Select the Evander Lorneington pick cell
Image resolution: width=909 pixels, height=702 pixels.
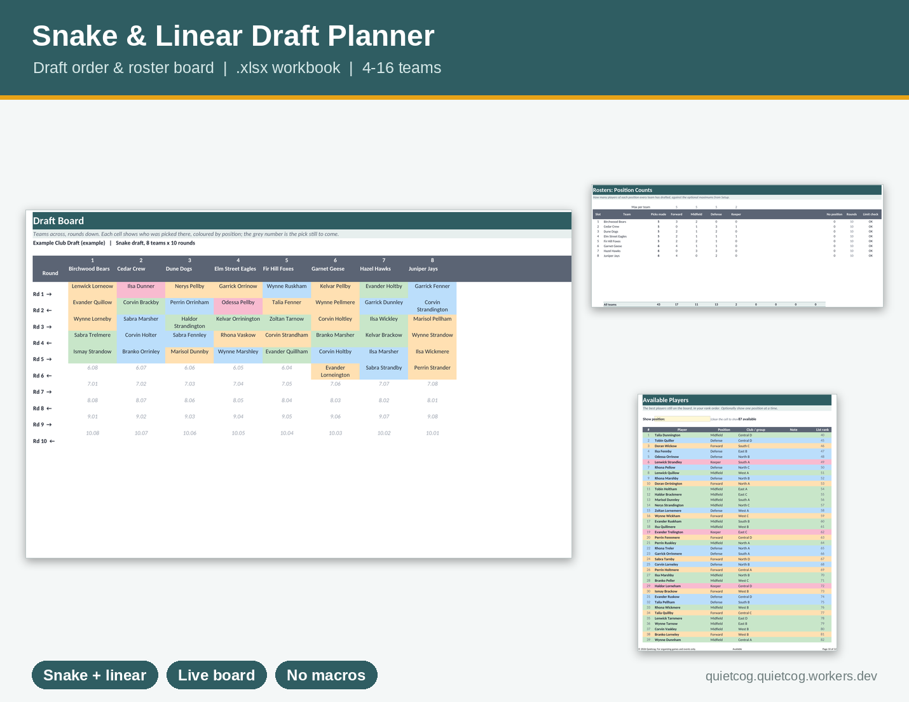335,372
